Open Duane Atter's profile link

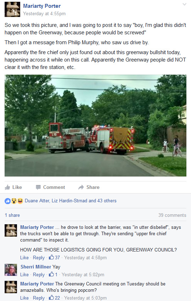point(37,201)
